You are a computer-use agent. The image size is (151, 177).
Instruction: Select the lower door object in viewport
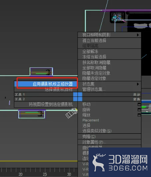tap(32, 114)
